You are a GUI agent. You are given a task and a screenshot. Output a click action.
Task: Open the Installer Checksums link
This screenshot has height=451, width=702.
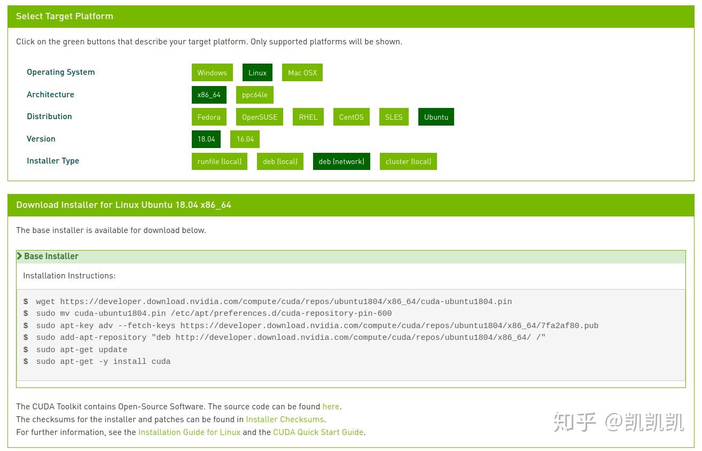[285, 419]
